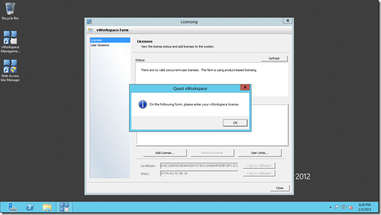This screenshot has height=215, width=381.
Task: Select the vWorkspace app taskbar button
Action: (64, 207)
